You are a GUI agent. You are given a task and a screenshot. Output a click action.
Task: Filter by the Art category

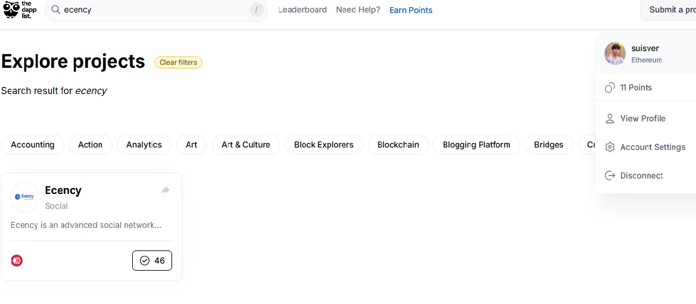click(191, 145)
